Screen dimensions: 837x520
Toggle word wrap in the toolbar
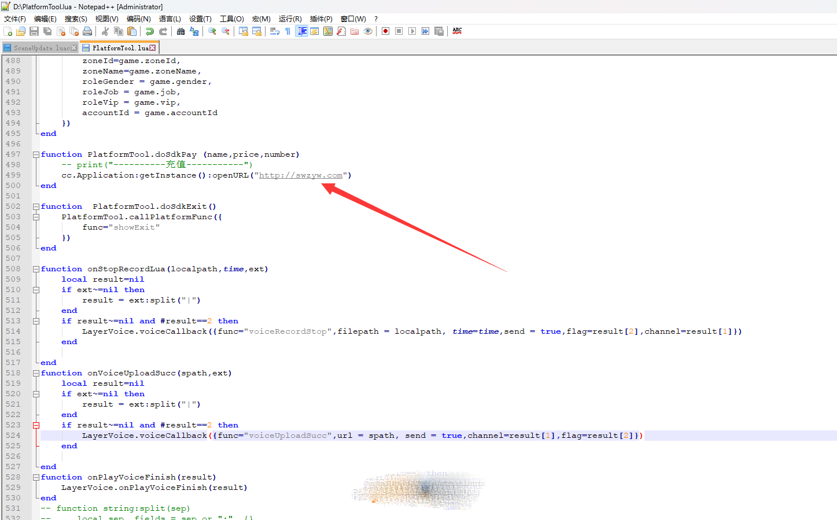275,31
